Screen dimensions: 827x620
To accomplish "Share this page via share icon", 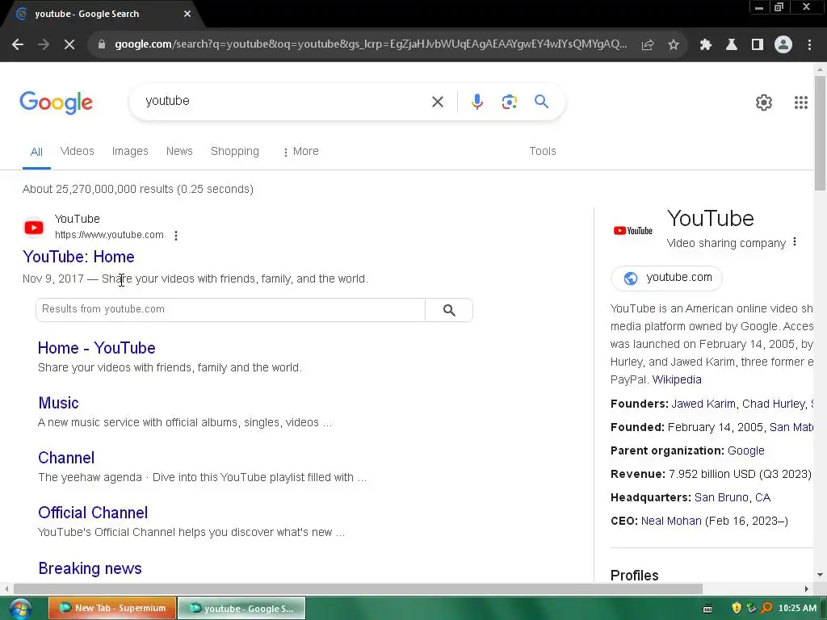I will pyautogui.click(x=648, y=45).
